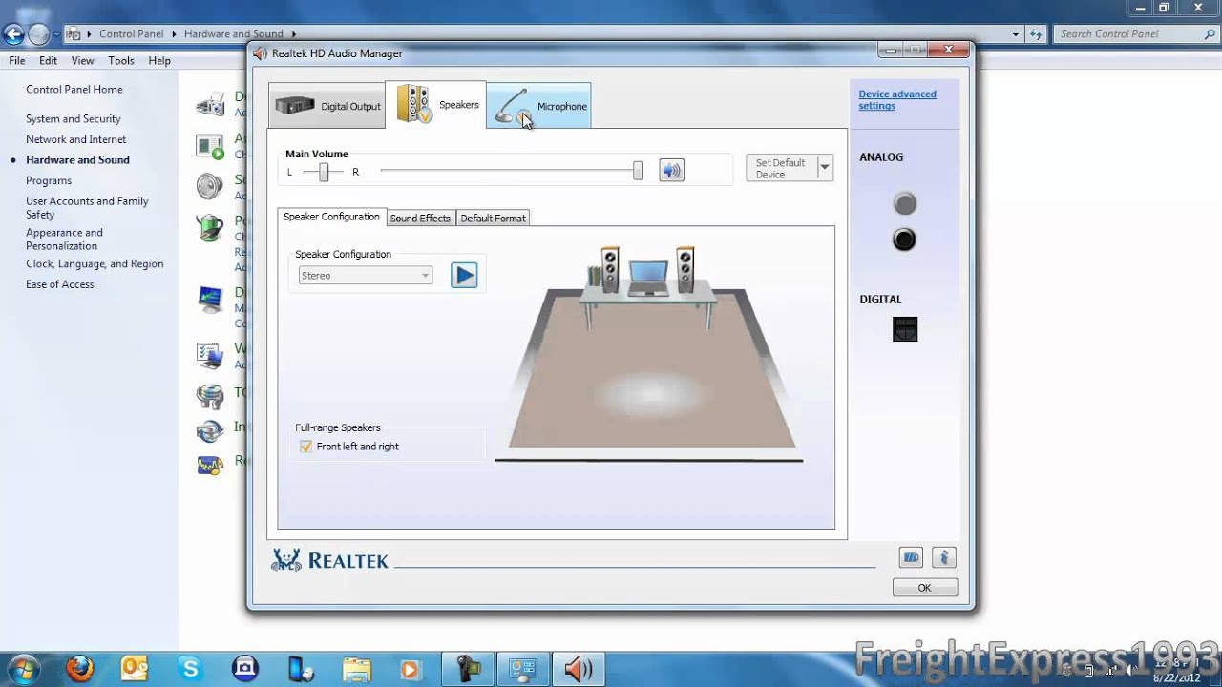Click the Control Panel breadcrumb segment
Screen dimensions: 1222x687
pos(132,33)
